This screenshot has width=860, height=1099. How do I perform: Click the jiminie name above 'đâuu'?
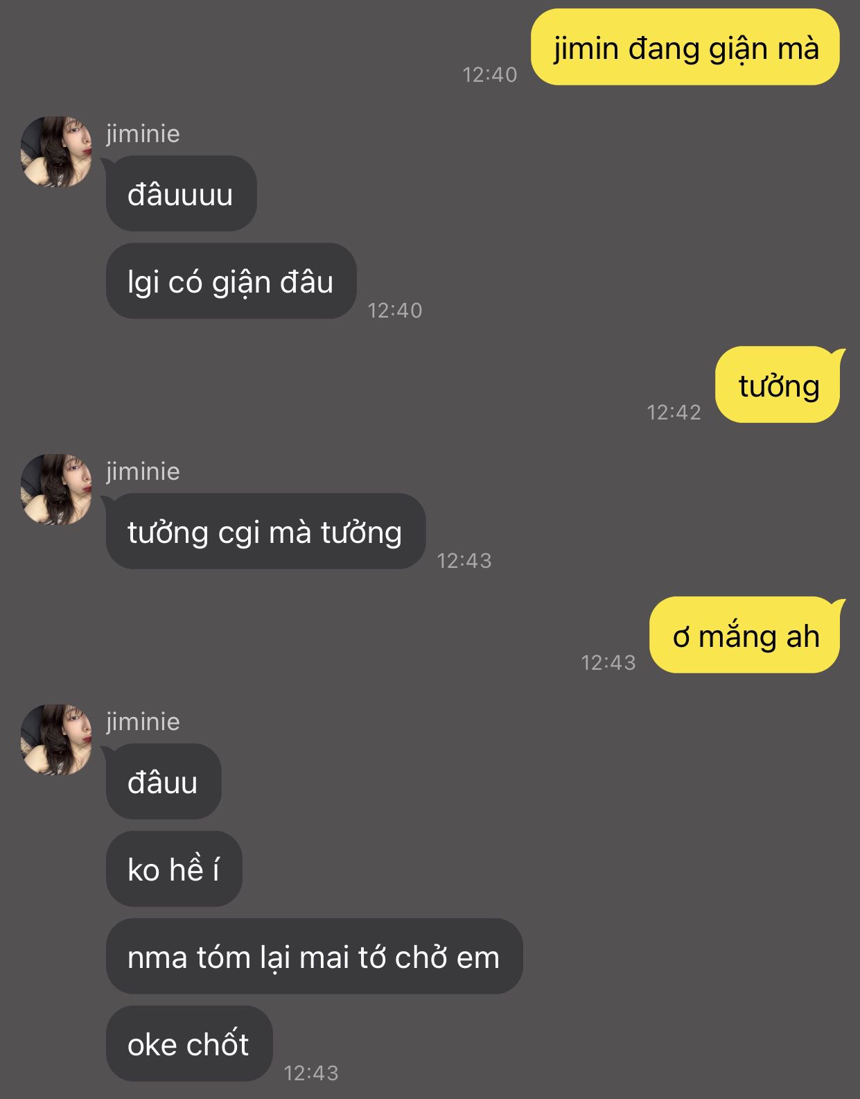pos(143,721)
